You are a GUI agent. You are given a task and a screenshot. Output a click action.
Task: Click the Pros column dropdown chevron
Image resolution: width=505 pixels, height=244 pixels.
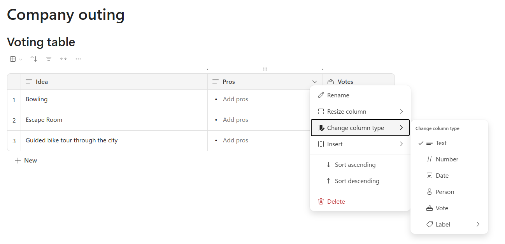pos(315,82)
